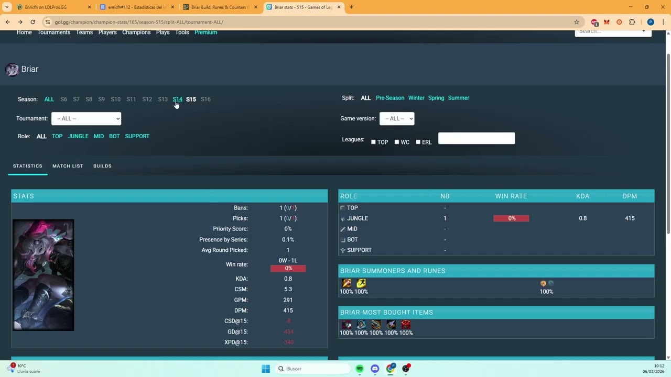Click the red 0% JUNGLE win rate bar

click(511, 218)
